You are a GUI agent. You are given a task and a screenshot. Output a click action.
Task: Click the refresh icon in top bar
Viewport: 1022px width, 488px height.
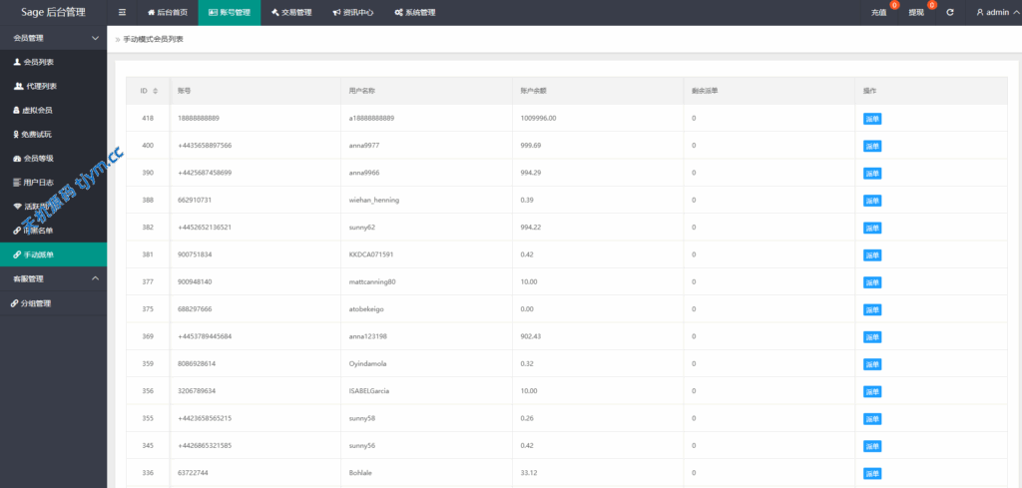(950, 13)
